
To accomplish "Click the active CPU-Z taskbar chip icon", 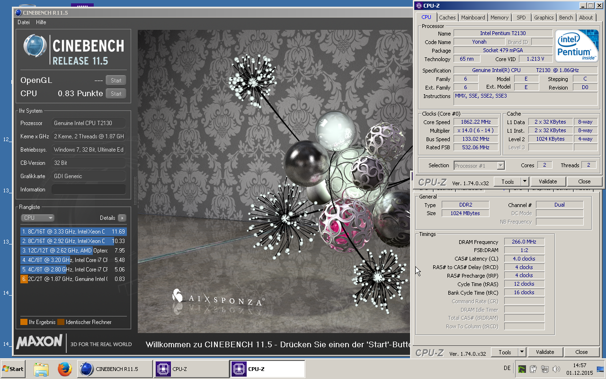I will pyautogui.click(x=239, y=369).
